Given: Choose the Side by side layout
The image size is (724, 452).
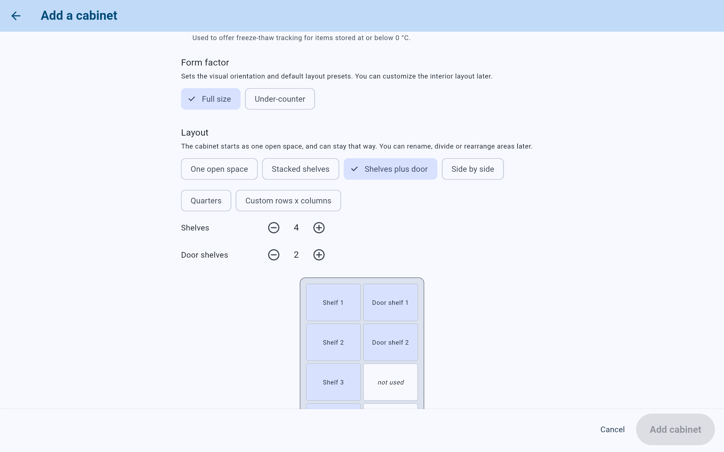Looking at the screenshot, I should (472, 169).
